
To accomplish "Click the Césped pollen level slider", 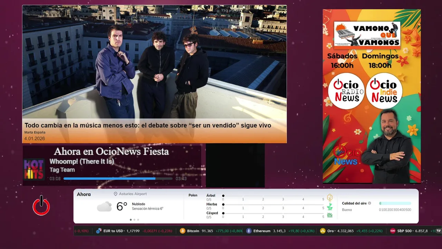I will point(273,213).
